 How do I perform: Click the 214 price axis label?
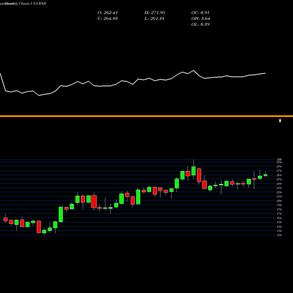pos(279,197)
